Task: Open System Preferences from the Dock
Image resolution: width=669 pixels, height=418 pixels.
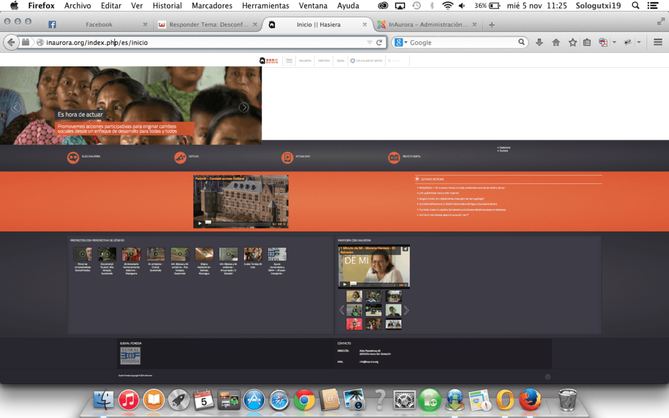Action: pyautogui.click(x=404, y=400)
